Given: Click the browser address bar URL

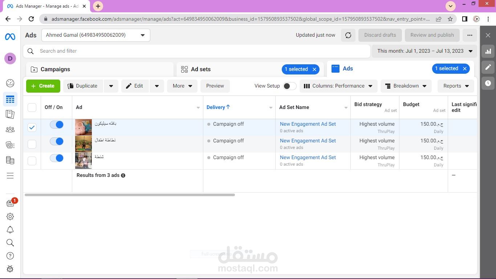Looking at the screenshot, I should tap(240, 19).
